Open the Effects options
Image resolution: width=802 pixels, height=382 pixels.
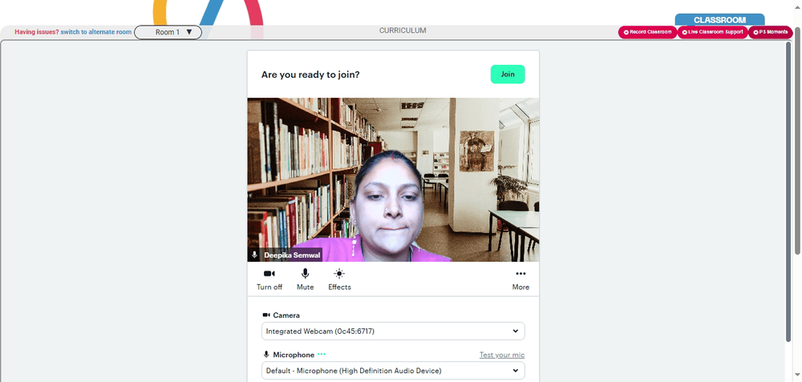click(339, 279)
